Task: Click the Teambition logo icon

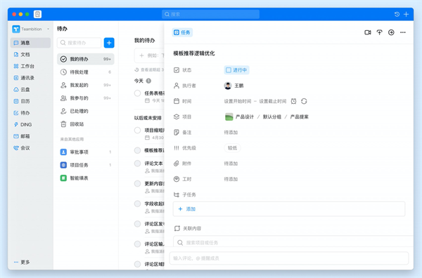Action: [16, 29]
